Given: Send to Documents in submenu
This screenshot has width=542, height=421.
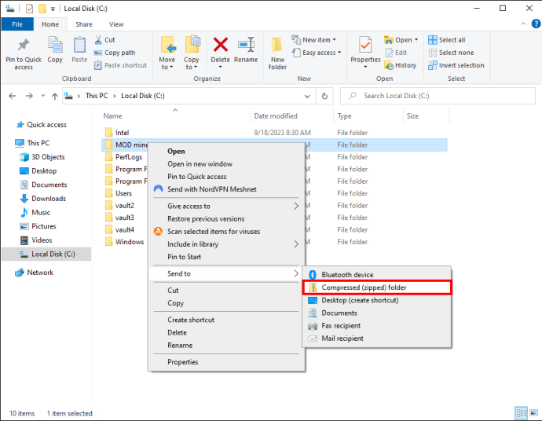Looking at the screenshot, I should coord(377,313).
